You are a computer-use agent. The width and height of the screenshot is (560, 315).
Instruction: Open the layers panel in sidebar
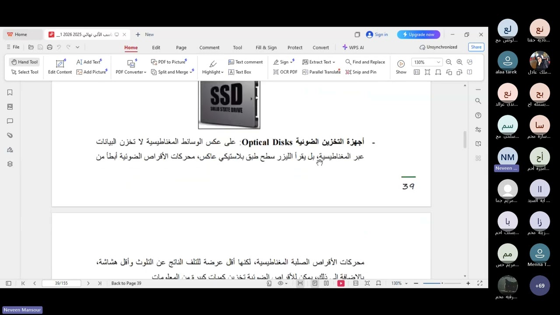(x=10, y=164)
